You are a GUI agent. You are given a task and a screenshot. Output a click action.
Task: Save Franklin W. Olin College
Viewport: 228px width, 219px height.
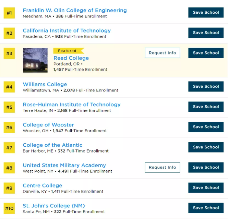pyautogui.click(x=206, y=12)
